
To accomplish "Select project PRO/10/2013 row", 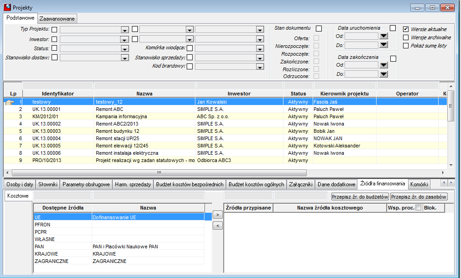I will tap(225, 160).
